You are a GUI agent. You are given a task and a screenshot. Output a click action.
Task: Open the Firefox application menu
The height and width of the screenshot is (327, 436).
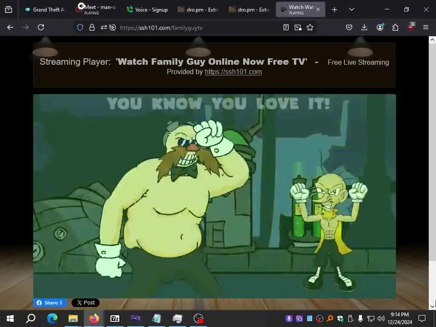click(x=426, y=27)
